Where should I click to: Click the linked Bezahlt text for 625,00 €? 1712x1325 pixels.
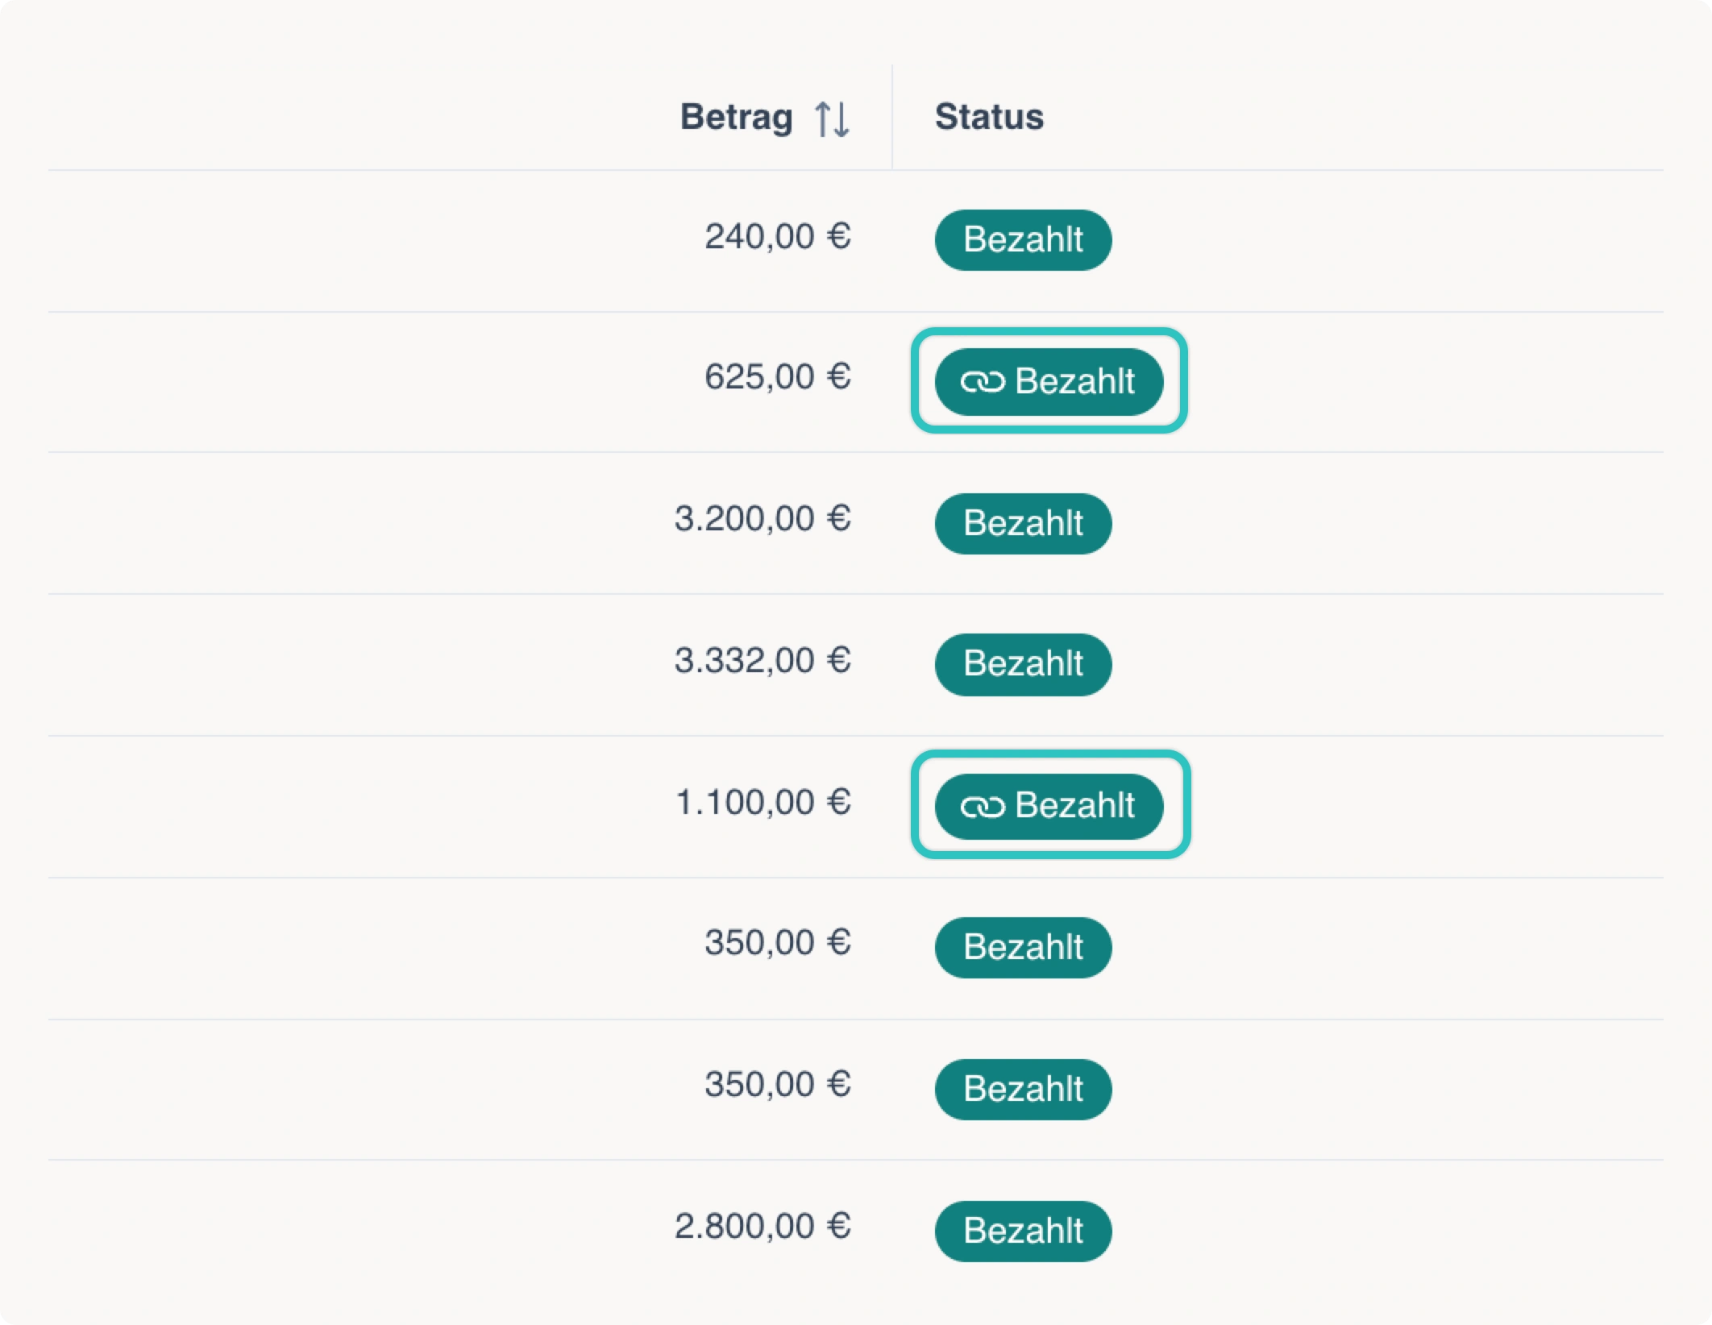pyautogui.click(x=1074, y=381)
